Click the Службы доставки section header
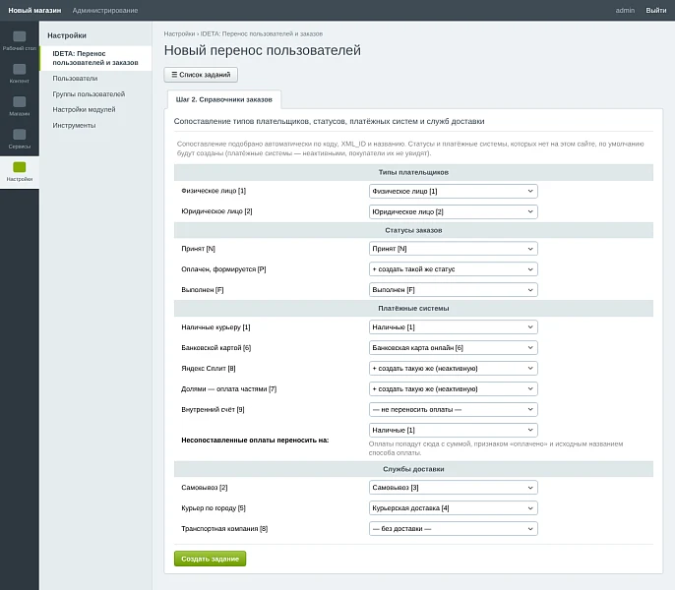Viewport: 675px width, 590px height. point(413,469)
